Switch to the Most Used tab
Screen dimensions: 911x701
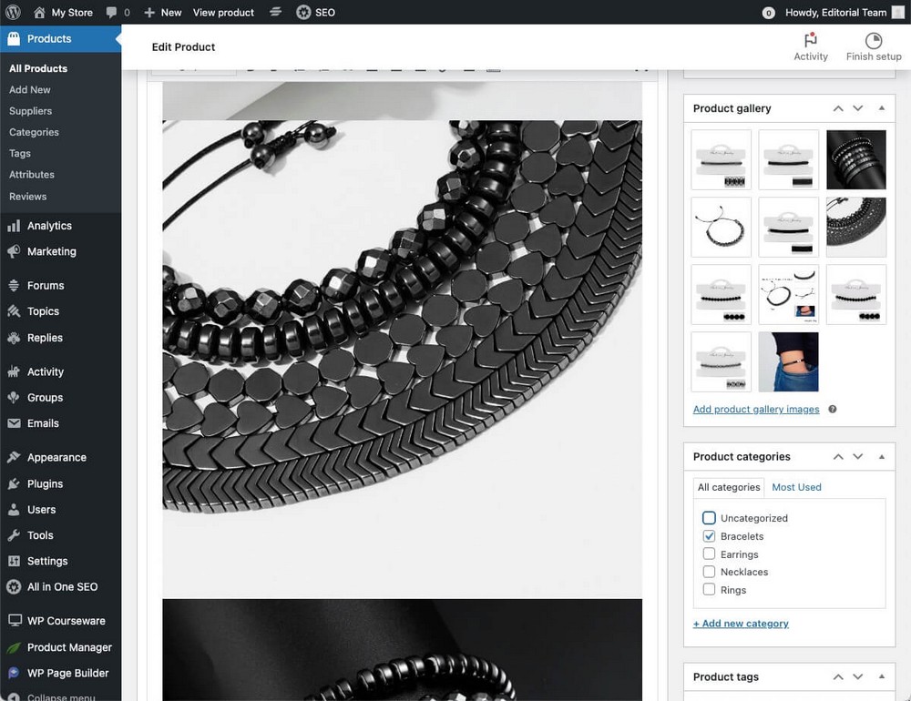click(796, 487)
